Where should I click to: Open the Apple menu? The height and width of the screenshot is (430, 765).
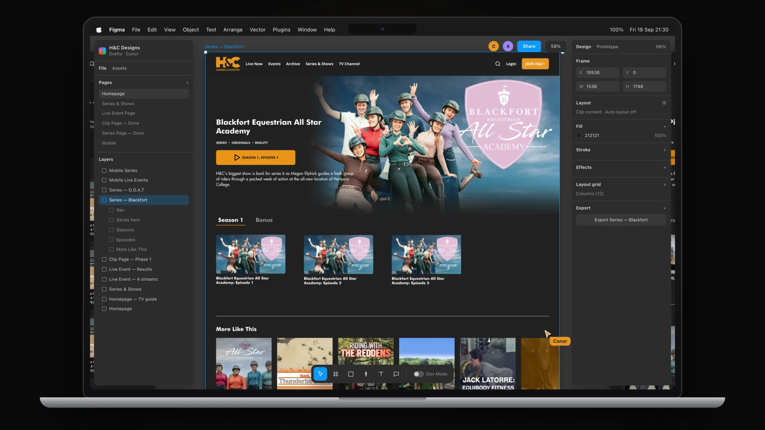tap(99, 30)
